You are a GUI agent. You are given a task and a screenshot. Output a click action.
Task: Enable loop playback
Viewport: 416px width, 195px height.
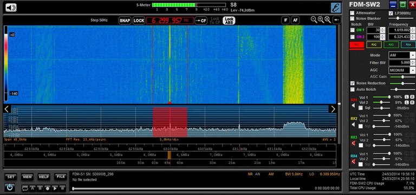coord(25,188)
